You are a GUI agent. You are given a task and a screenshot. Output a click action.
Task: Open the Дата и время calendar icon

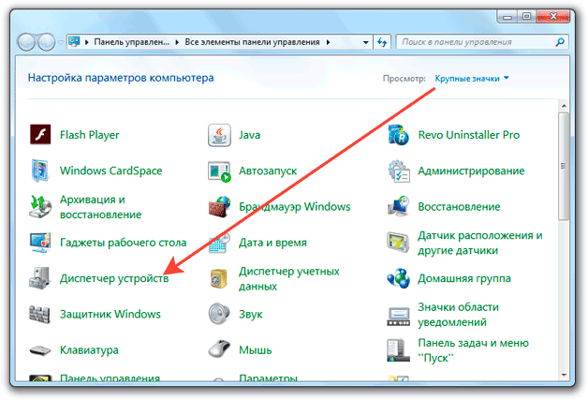219,243
